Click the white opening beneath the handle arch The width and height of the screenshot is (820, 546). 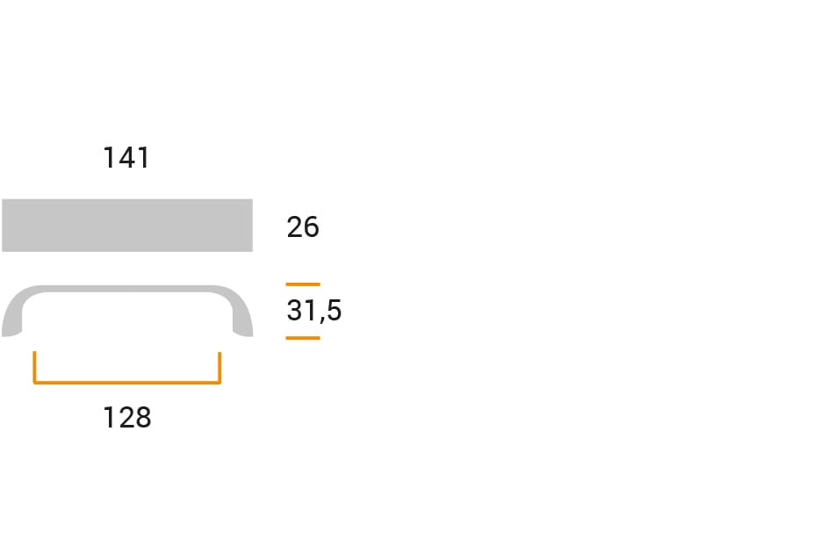[x=127, y=318]
